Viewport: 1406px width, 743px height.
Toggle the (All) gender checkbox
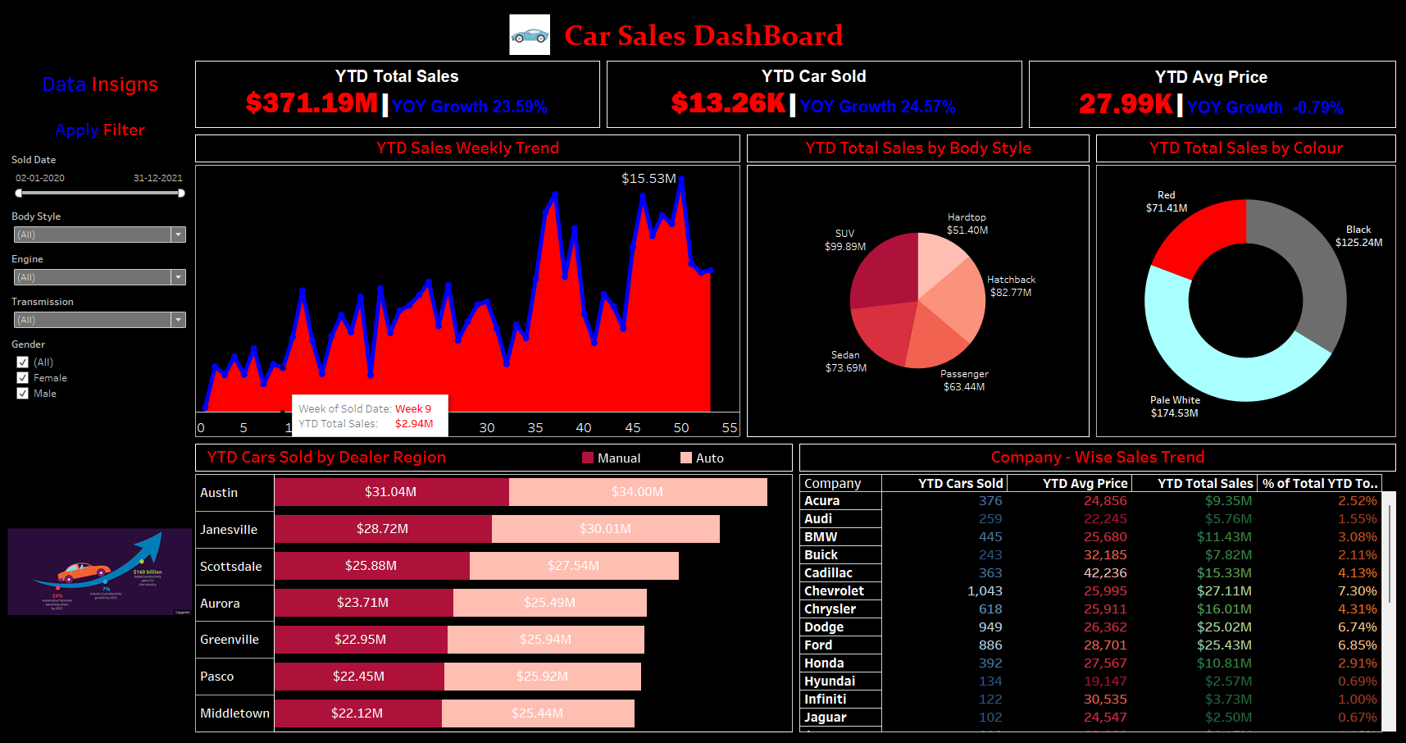click(x=23, y=362)
